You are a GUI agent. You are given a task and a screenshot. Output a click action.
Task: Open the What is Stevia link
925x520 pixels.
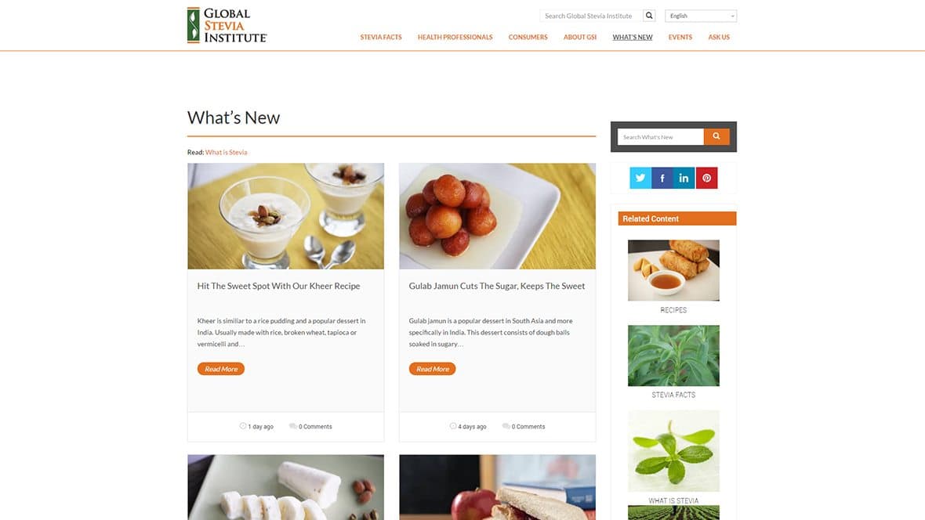(x=226, y=152)
